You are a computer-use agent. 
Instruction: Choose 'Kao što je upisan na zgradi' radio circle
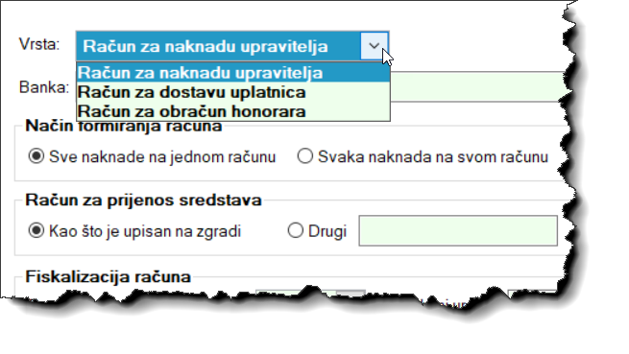tap(36, 230)
